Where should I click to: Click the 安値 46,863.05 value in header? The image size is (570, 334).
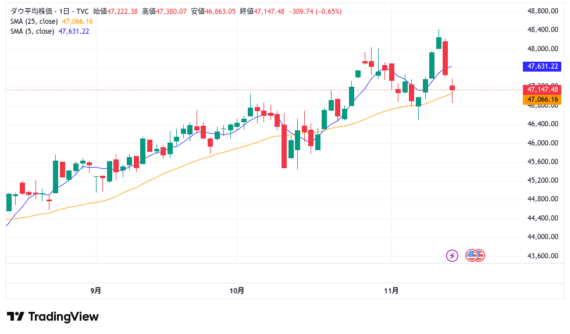click(x=219, y=11)
